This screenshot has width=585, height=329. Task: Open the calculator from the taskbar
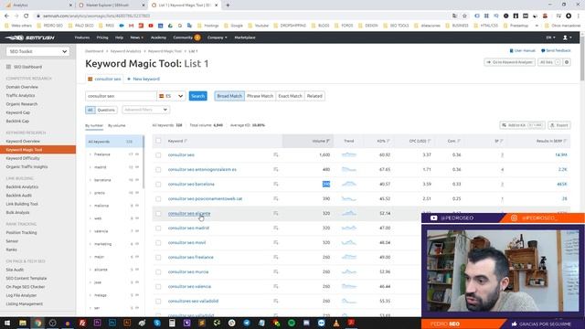click(x=172, y=323)
